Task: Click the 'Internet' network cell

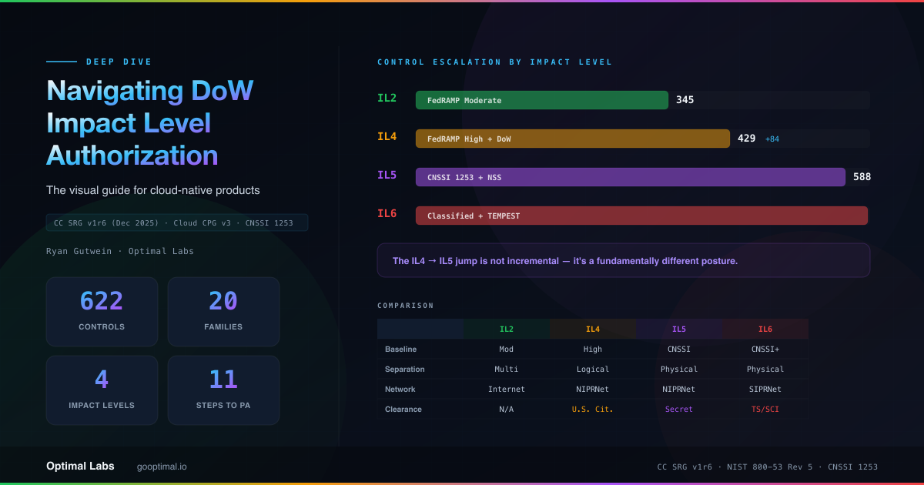Action: 507,390
